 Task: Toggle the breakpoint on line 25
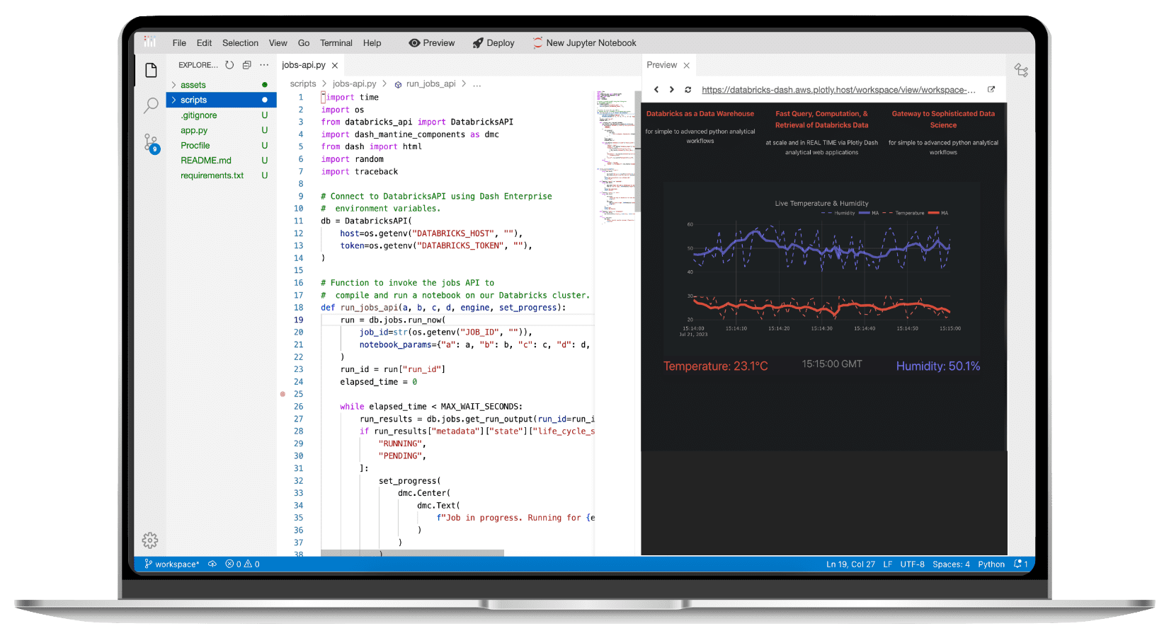tap(283, 394)
